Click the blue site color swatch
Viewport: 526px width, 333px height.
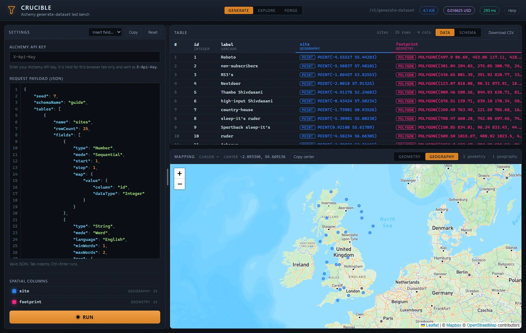[14, 291]
